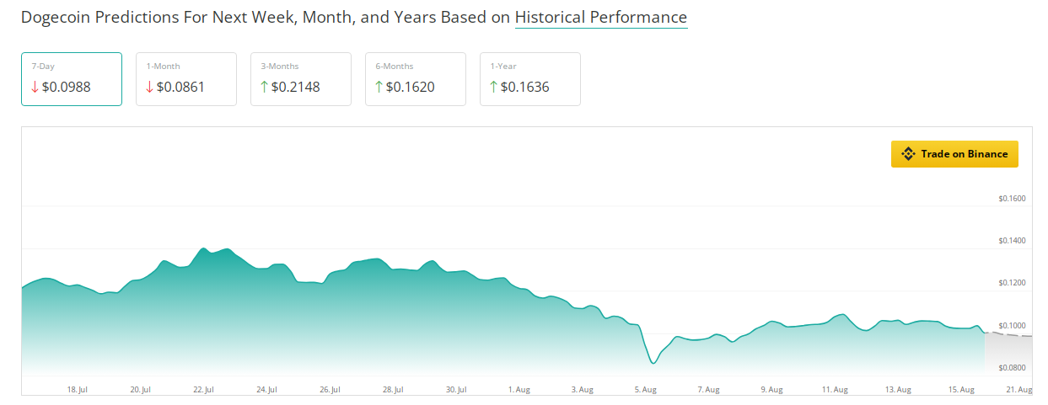Click the 5. Aug date label on the axis
The height and width of the screenshot is (405, 1048).
pos(645,390)
